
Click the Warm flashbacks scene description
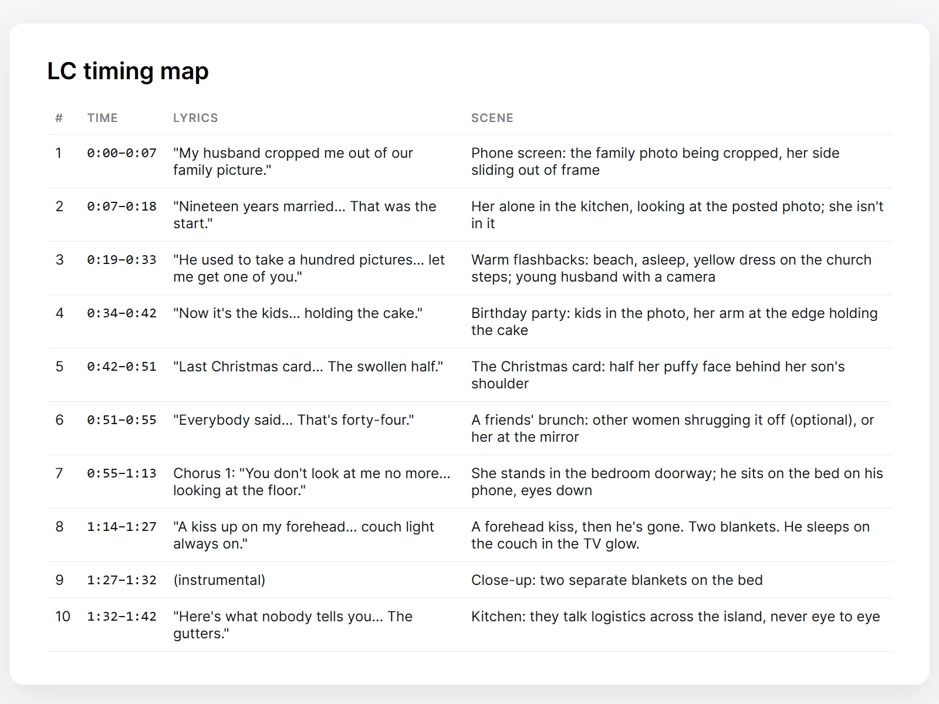[671, 268]
